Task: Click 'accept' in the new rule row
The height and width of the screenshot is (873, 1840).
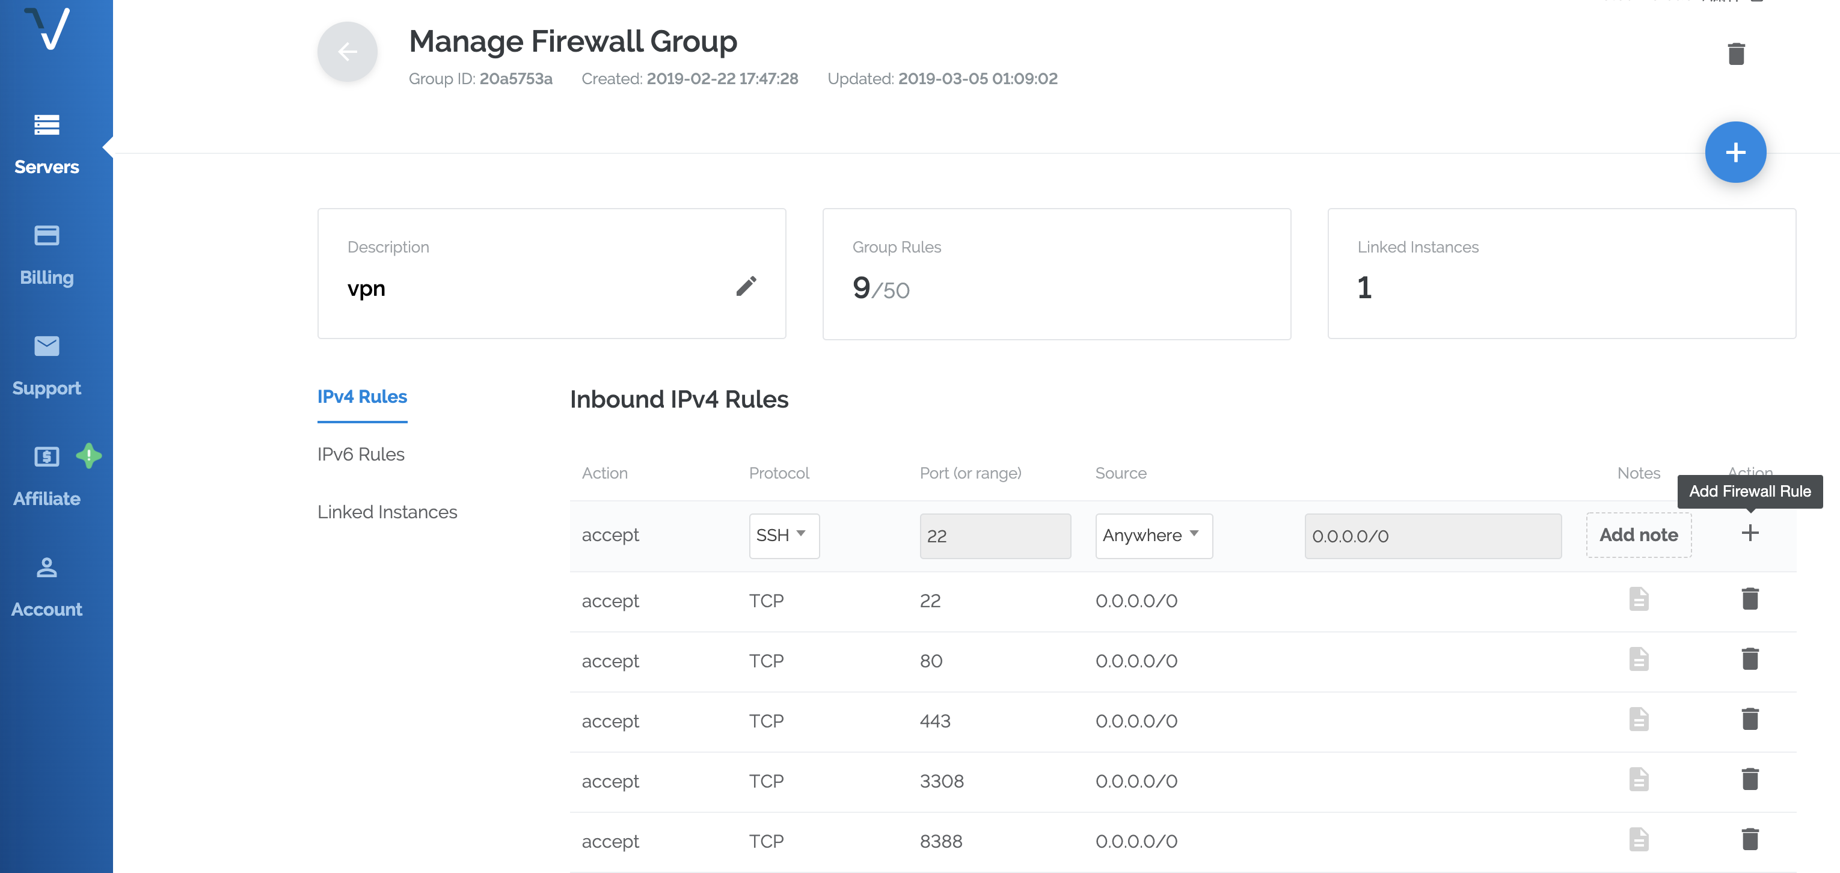Action: pos(610,535)
